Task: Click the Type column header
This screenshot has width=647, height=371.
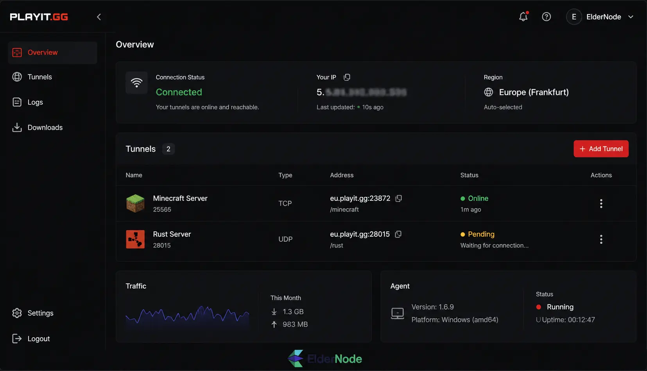Action: (x=285, y=175)
